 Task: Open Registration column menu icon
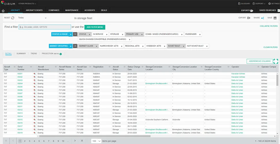(x=110, y=67)
